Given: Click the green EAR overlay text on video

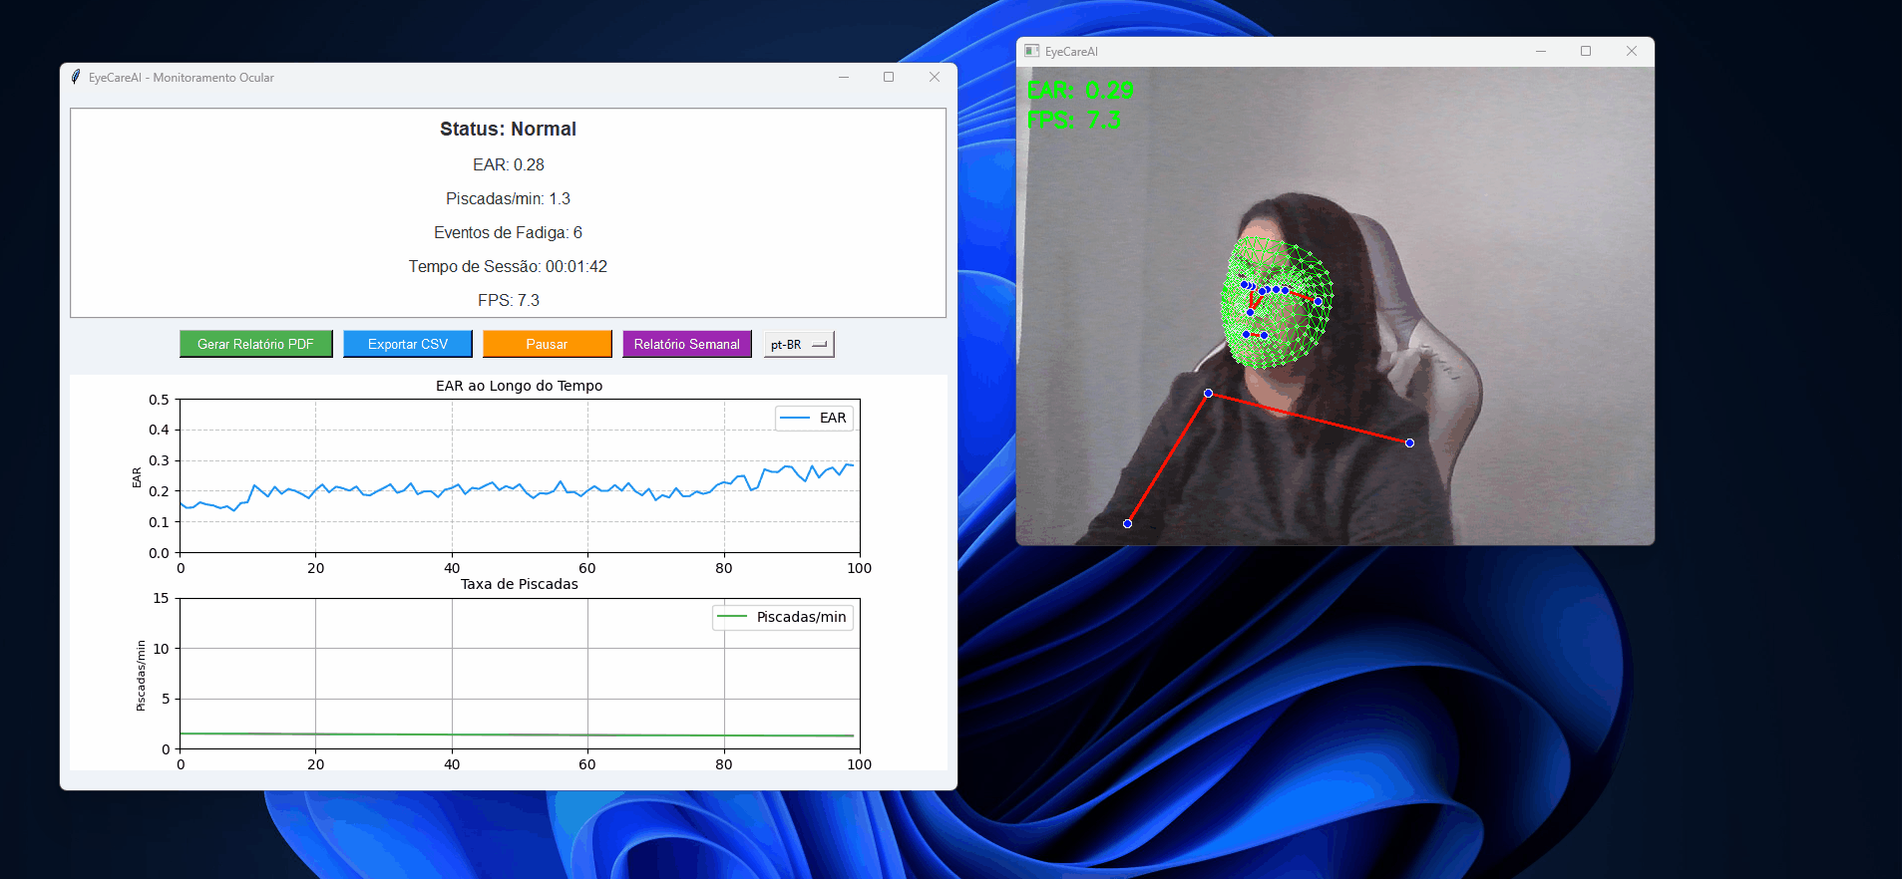Looking at the screenshot, I should pos(1080,91).
